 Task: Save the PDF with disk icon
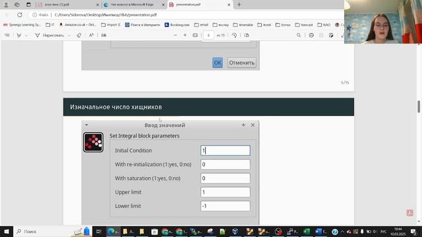point(321,35)
